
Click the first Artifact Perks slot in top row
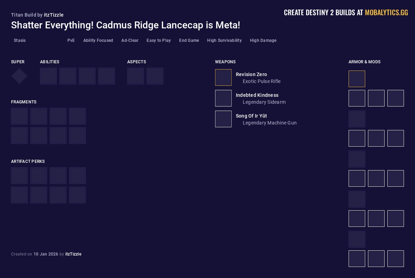19,176
